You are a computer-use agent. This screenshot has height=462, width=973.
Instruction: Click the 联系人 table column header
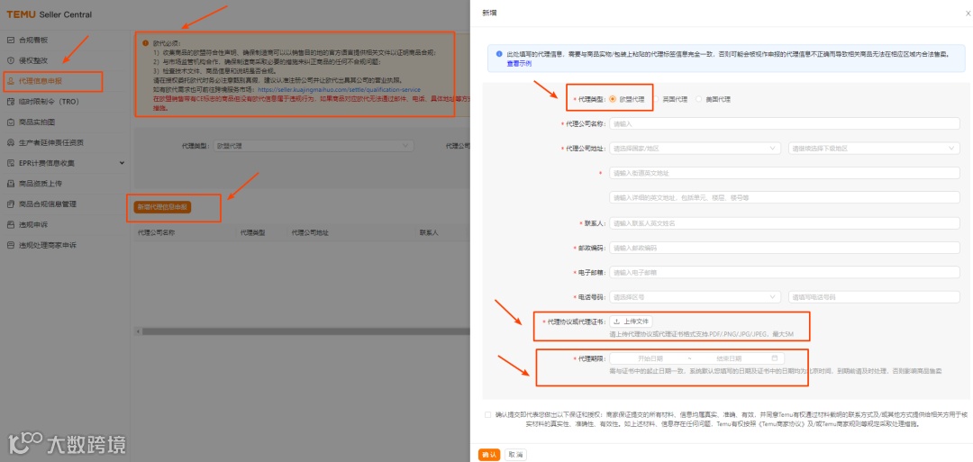pyautogui.click(x=429, y=232)
